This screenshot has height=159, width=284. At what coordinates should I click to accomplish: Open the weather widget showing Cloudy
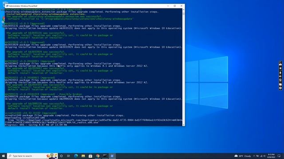(243, 156)
